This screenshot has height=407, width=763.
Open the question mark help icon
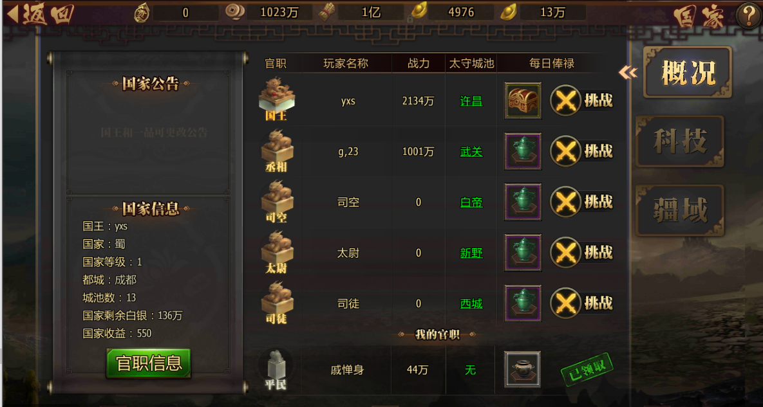pyautogui.click(x=748, y=15)
